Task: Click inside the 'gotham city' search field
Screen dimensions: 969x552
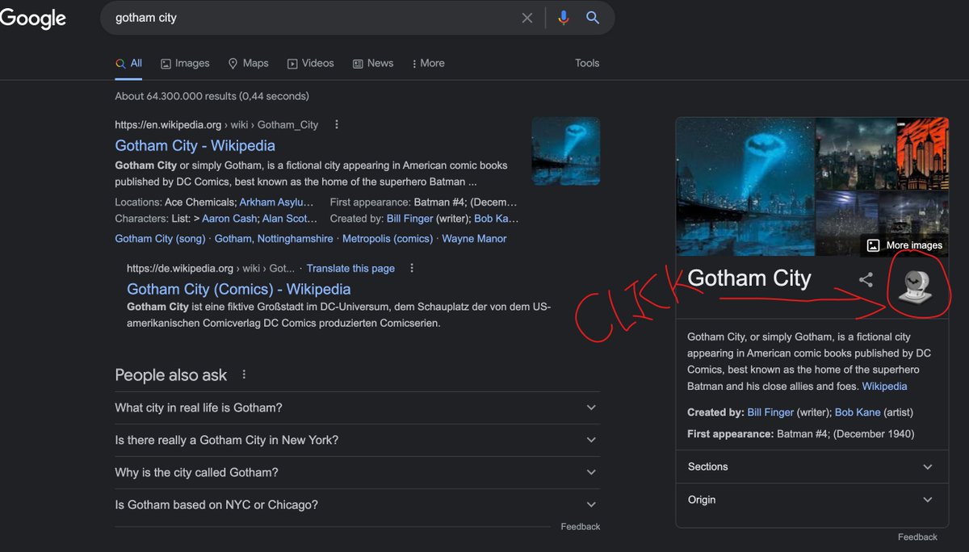Action: pos(311,18)
